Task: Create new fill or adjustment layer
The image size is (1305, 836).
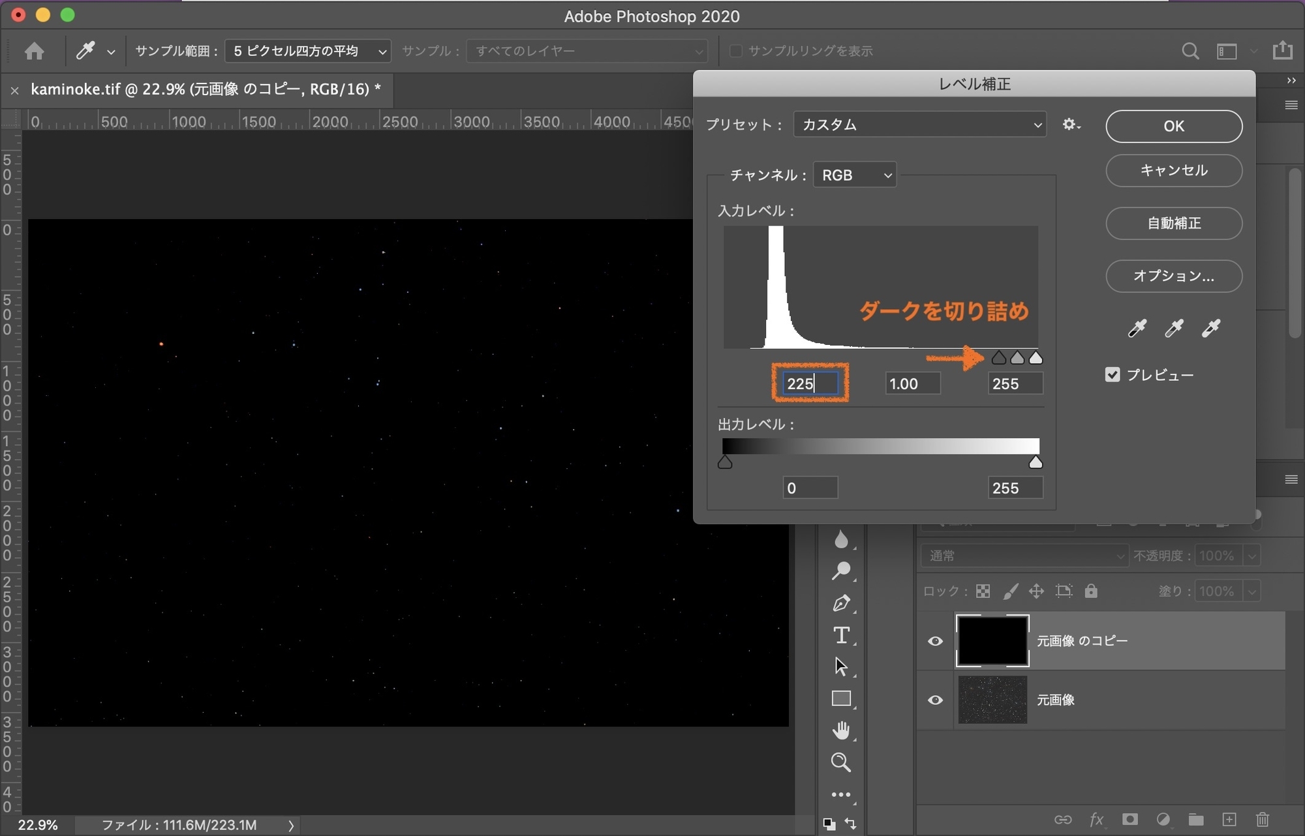Action: [x=1163, y=820]
